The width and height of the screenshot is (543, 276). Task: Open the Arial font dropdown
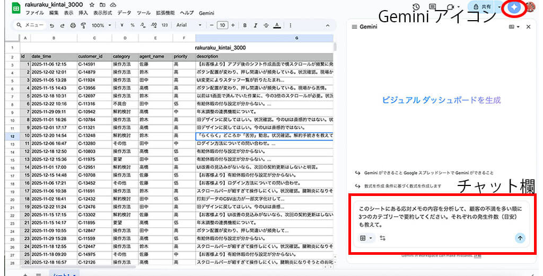point(189,25)
